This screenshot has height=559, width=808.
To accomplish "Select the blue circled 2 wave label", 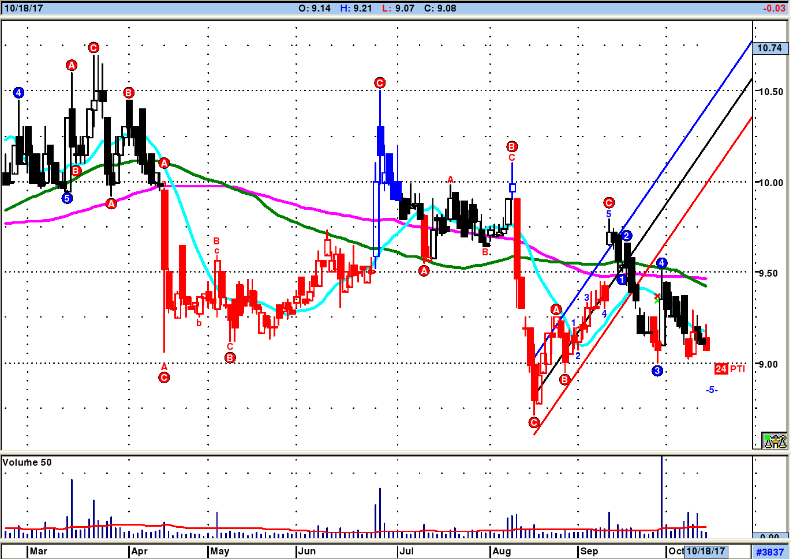I will pyautogui.click(x=627, y=235).
